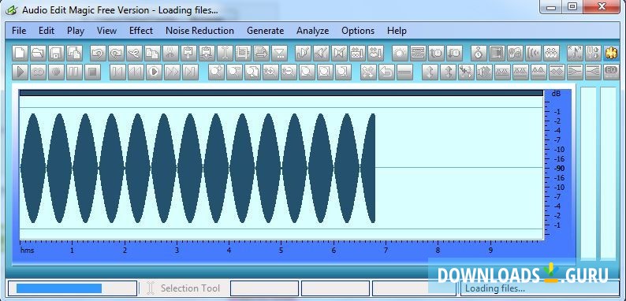The width and height of the screenshot is (626, 301).
Task: Open the Edit menu
Action: click(47, 31)
